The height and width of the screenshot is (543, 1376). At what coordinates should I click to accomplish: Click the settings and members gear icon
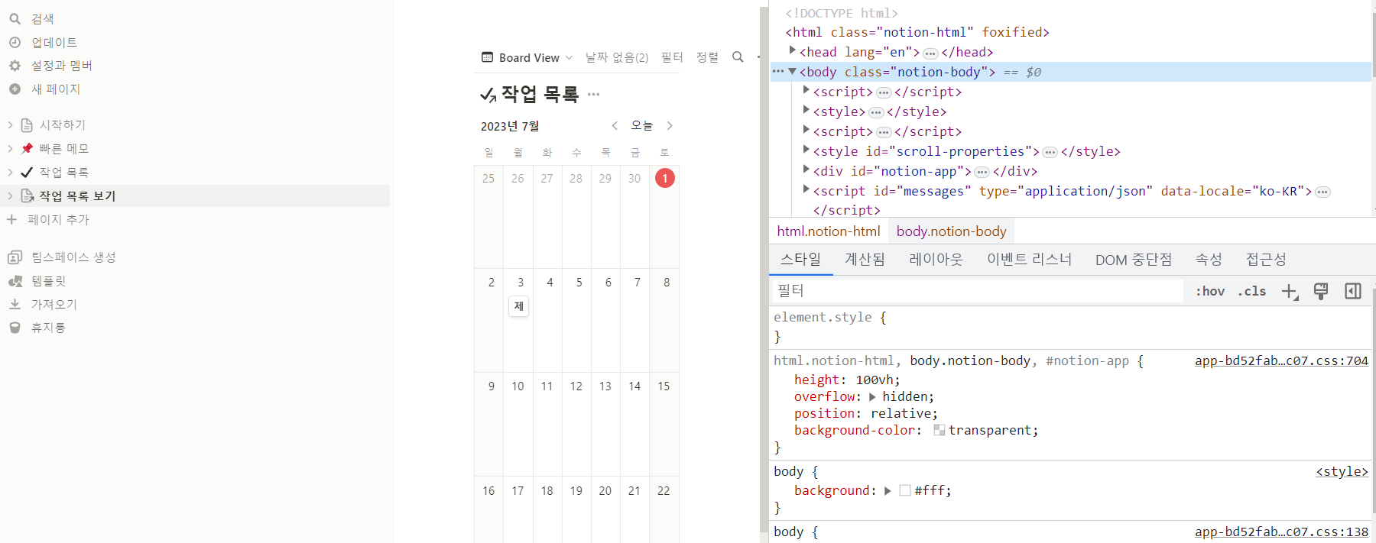(x=15, y=66)
